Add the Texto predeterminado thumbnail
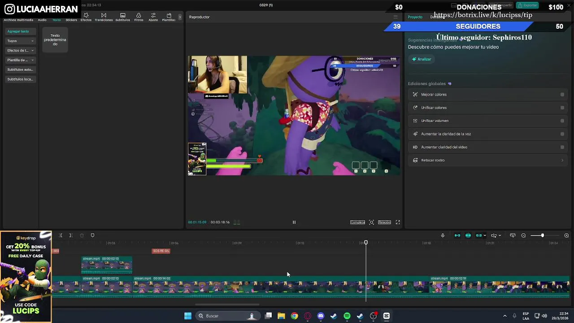574x323 pixels. pos(55,39)
